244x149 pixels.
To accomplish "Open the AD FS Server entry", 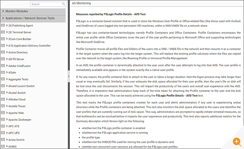I will click(x=16, y=59).
